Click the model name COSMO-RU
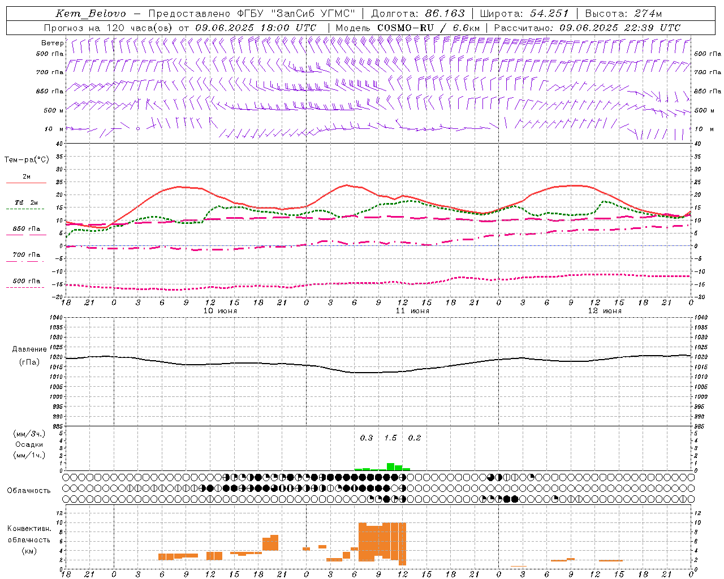 (406, 28)
